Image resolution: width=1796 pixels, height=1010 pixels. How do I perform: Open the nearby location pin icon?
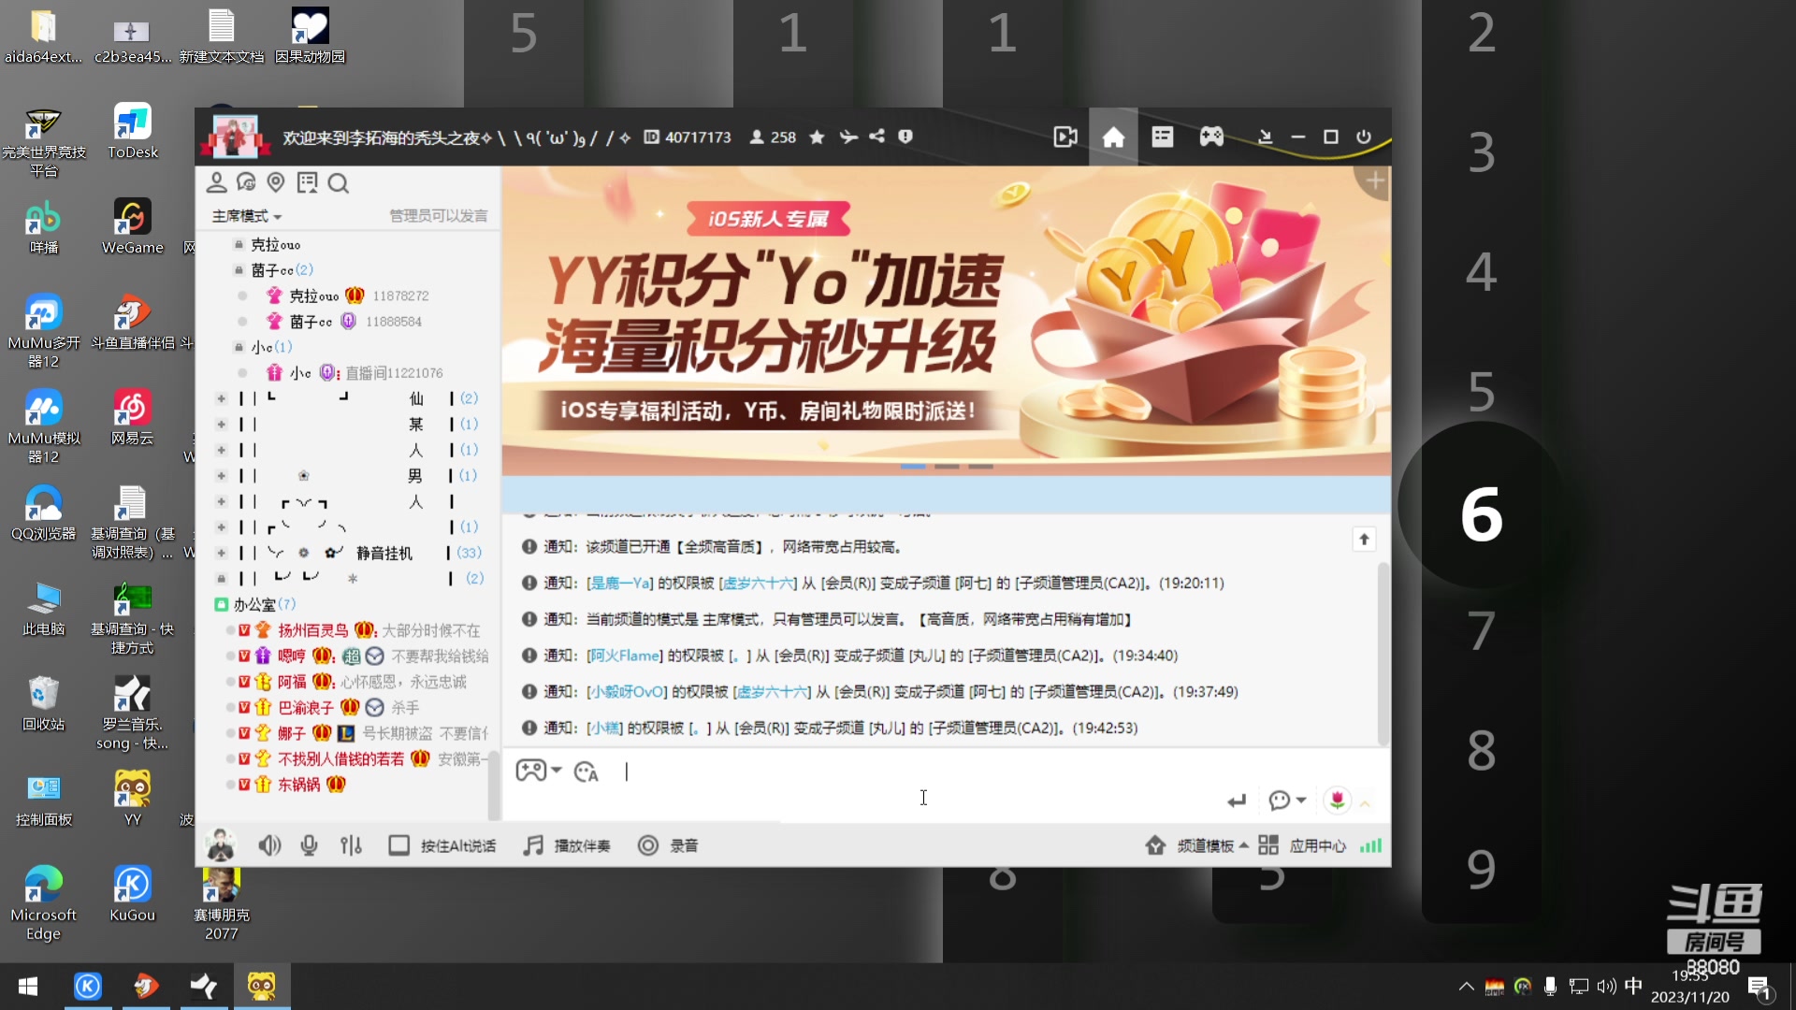[275, 183]
